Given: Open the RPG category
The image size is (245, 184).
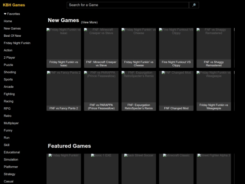Looking at the screenshot, I should [7, 109].
